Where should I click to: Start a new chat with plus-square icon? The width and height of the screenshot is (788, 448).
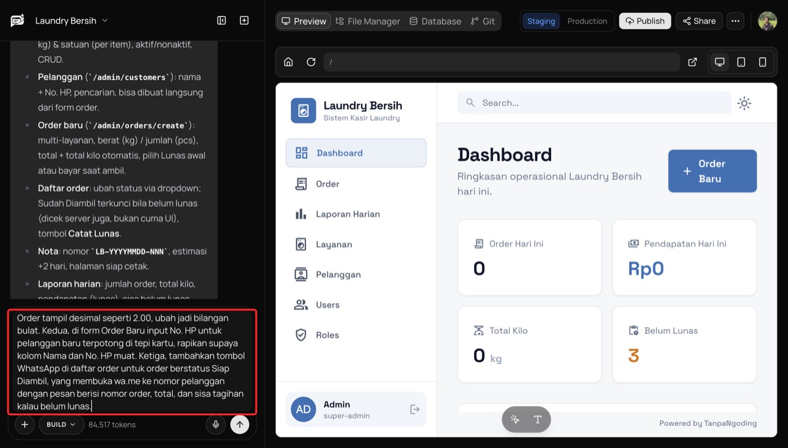[244, 21]
